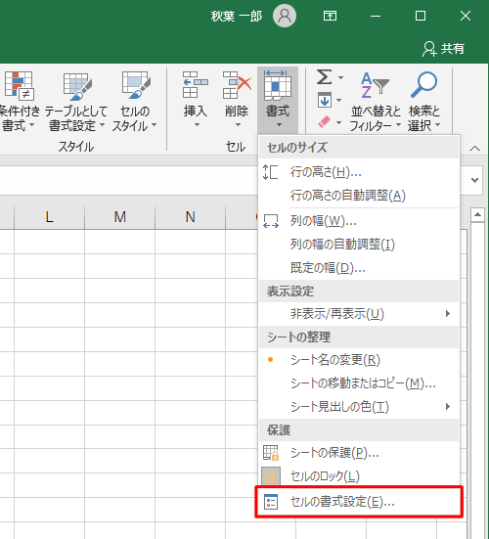Select column L header

[x=50, y=217]
